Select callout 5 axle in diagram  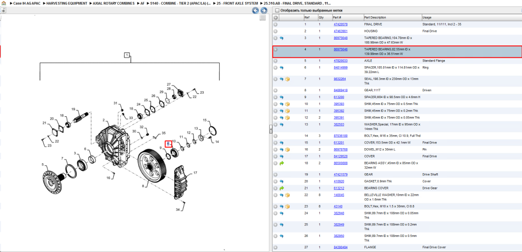[x=42, y=164]
